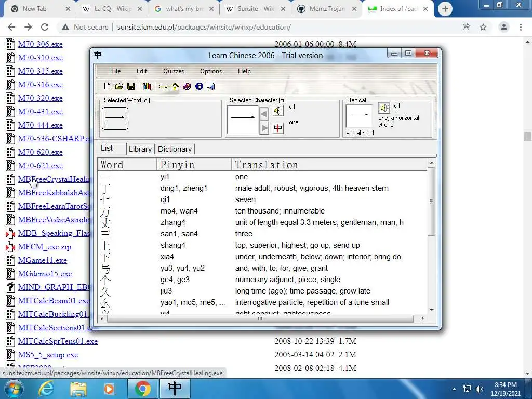Click the colored books library icon

tap(147, 86)
